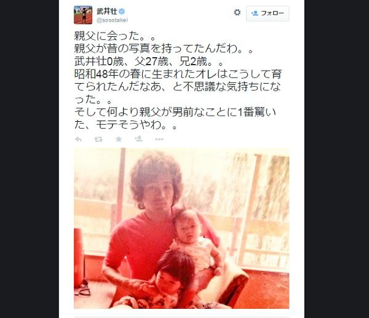This screenshot has height=318, width=369.
Task: Click the person-plus icon in tweet action row
Action: pyautogui.click(x=138, y=139)
